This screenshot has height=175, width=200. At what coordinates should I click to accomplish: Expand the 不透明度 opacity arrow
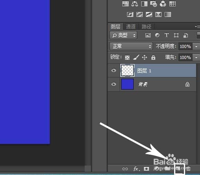click(196, 46)
